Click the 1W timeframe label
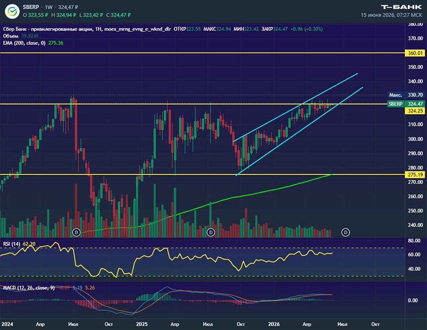Image resolution: width=427 pixels, height=330 pixels. point(49,7)
